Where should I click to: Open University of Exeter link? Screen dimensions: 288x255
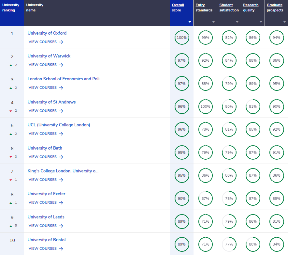[47, 194]
